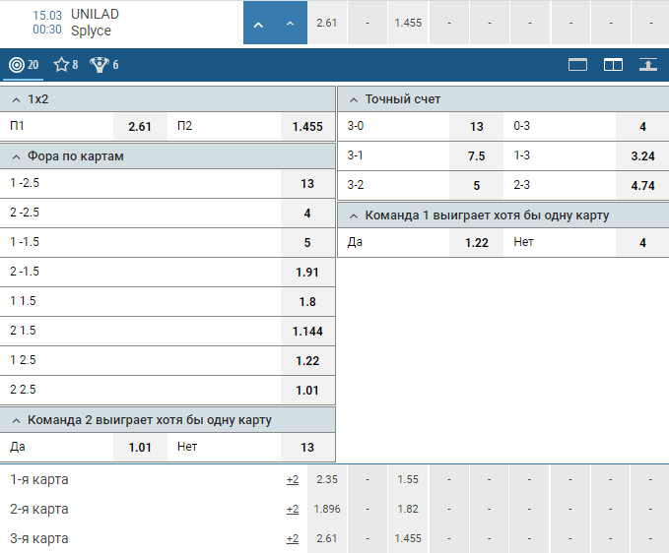Viewport: 669px width, 553px height.
Task: Click the UNILAD team name
Action: pyautogui.click(x=95, y=14)
